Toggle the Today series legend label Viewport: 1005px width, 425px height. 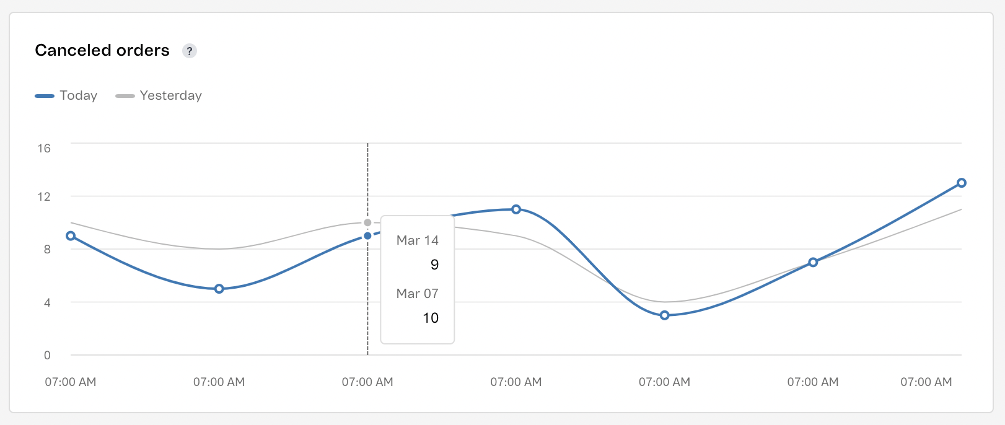[x=79, y=95]
